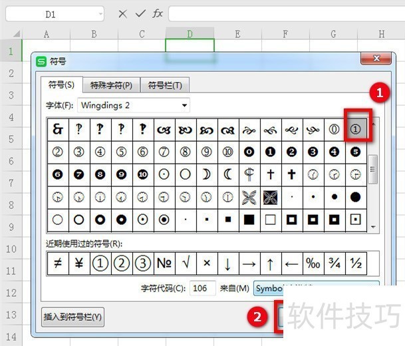The image size is (405, 346).
Task: Choose the one-half fraction in recent symbols
Action: point(355,263)
